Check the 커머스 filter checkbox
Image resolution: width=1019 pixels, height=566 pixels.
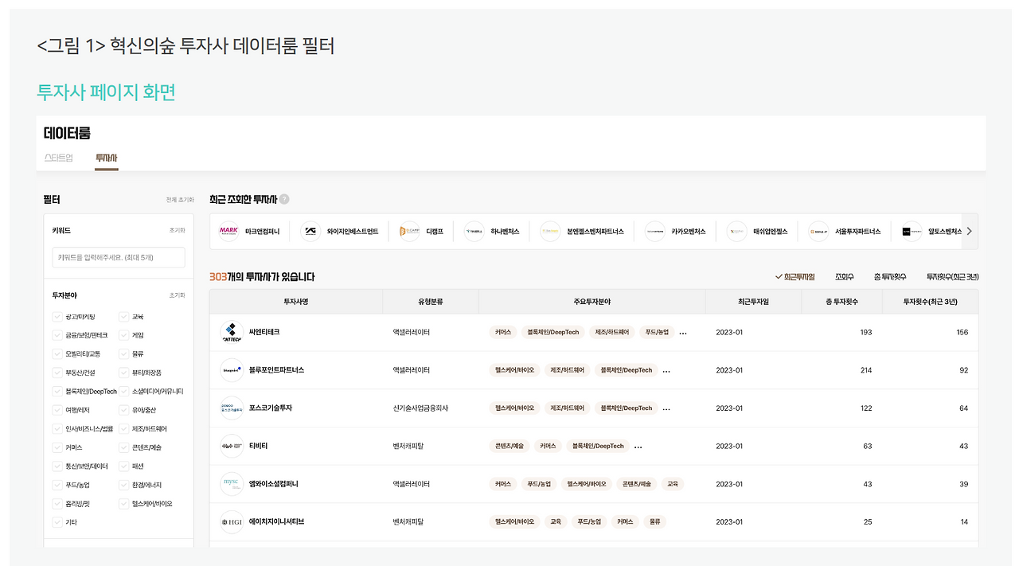coord(57,447)
